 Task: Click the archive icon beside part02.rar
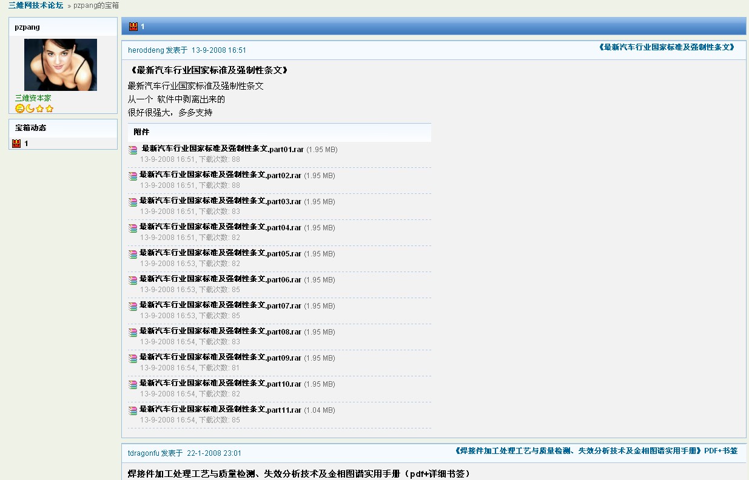click(x=133, y=176)
